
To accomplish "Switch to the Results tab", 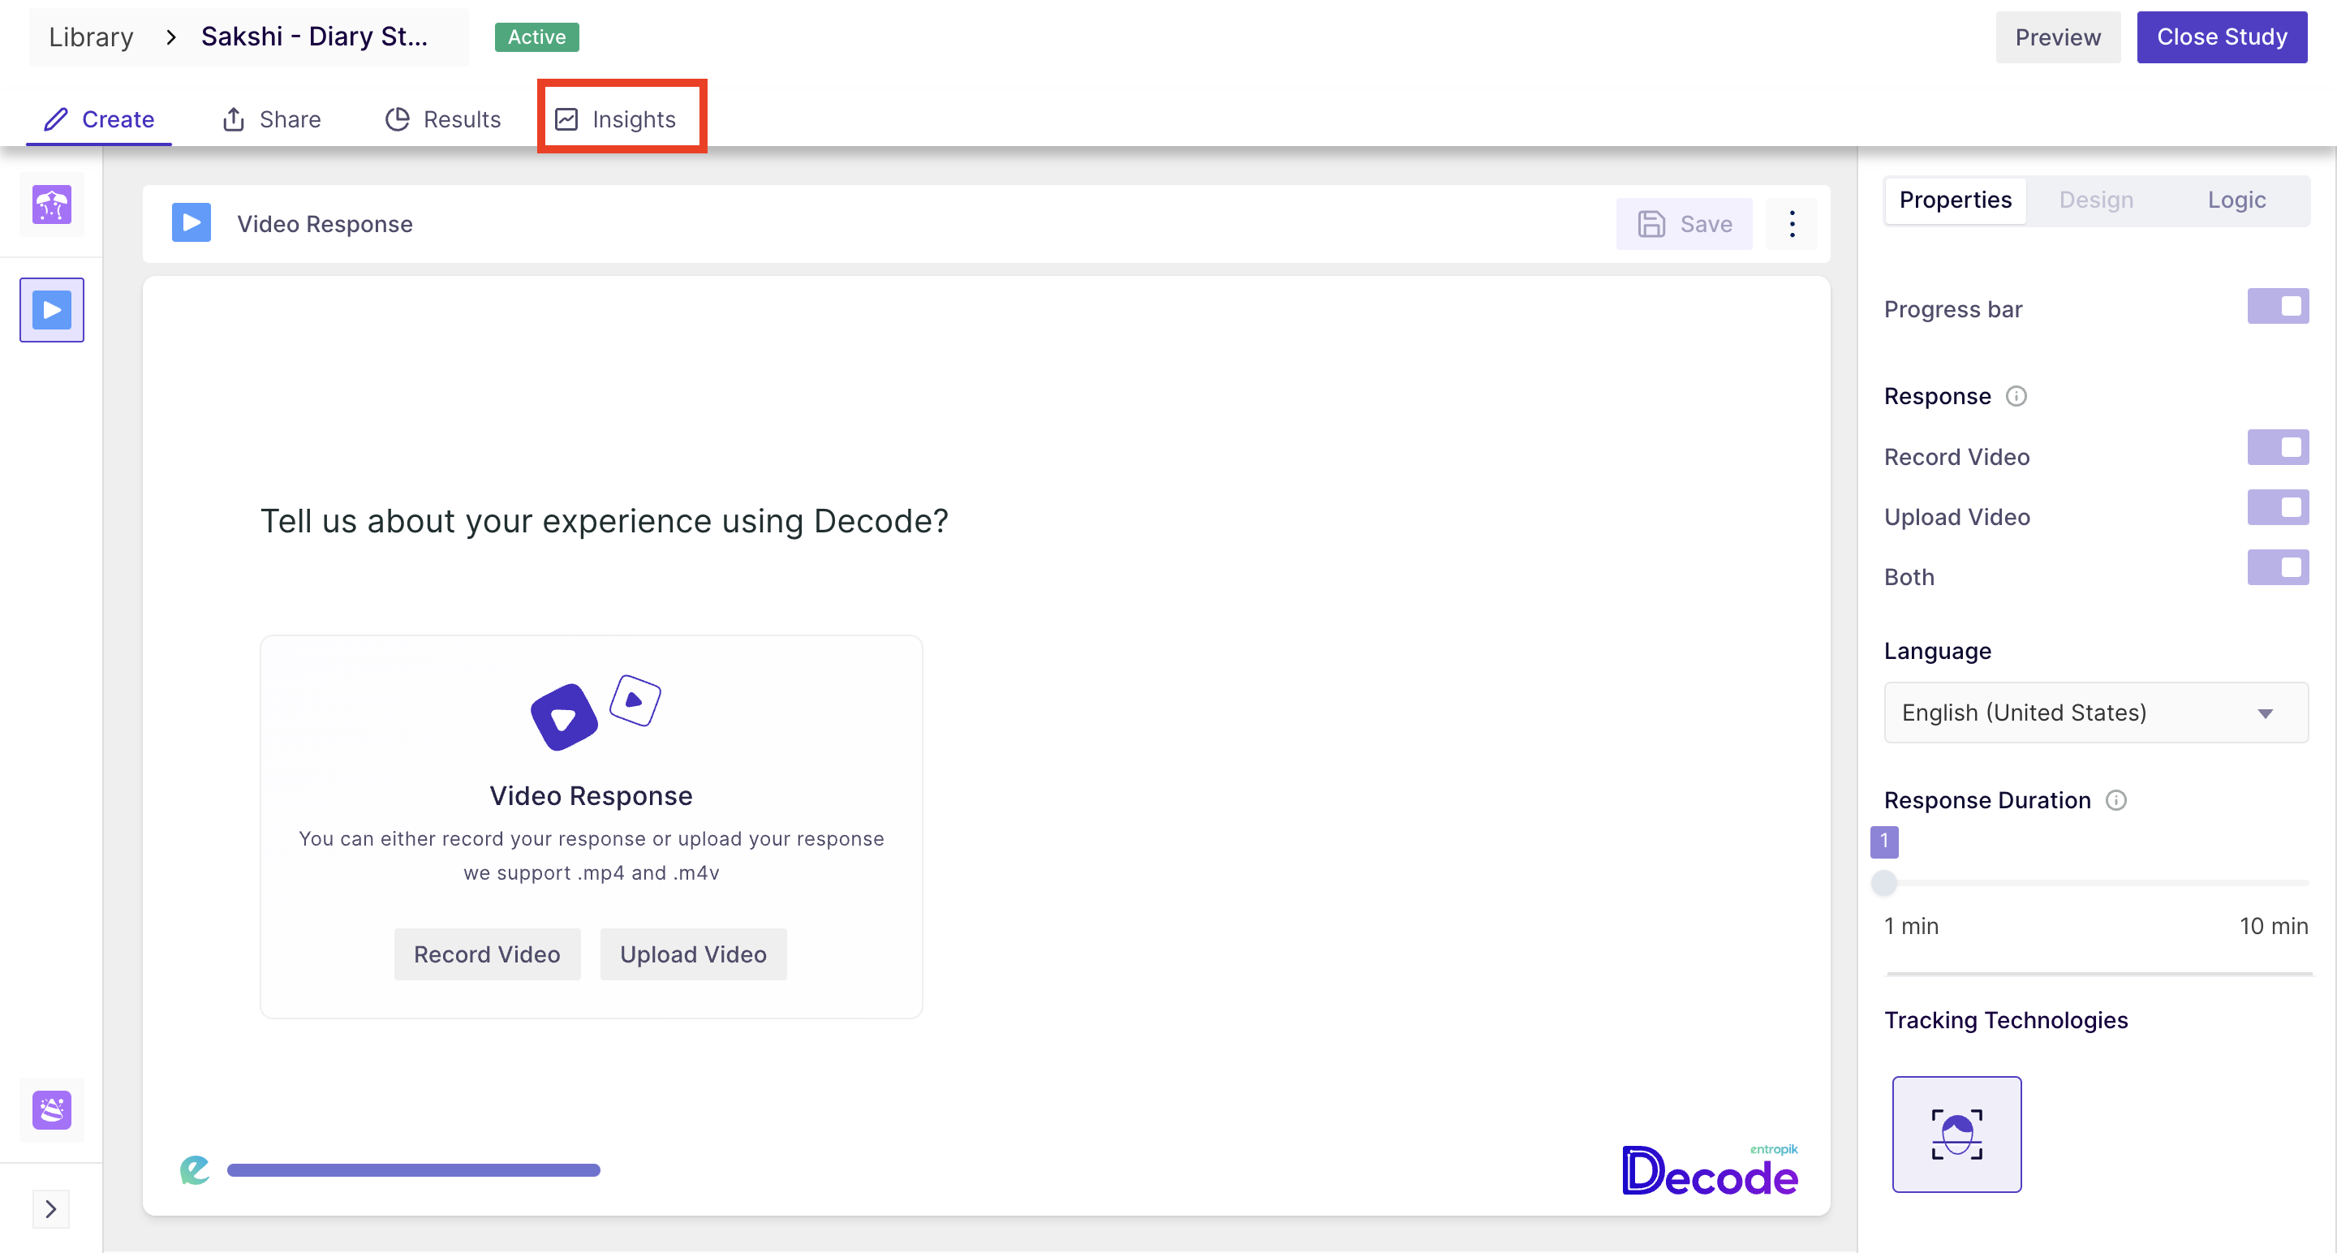I will click(x=444, y=118).
